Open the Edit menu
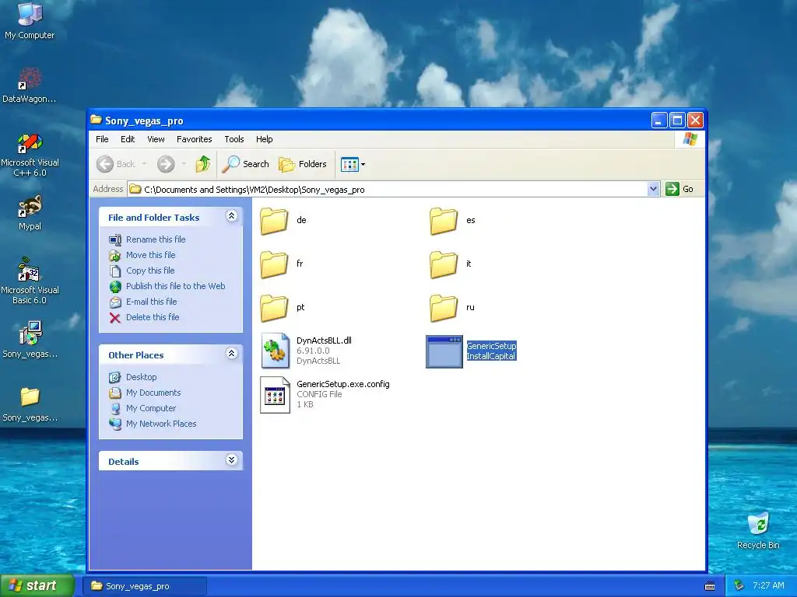The image size is (797, 597). click(x=128, y=139)
